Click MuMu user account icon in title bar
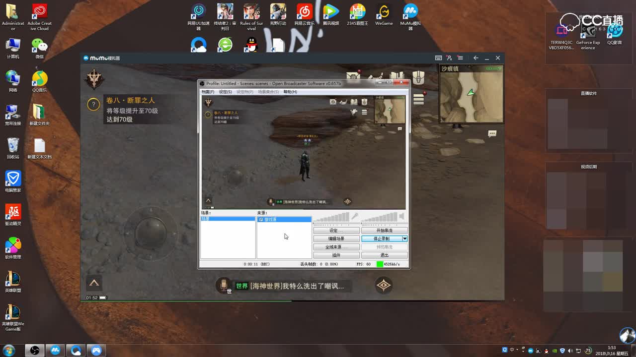636x357 pixels. (x=449, y=58)
